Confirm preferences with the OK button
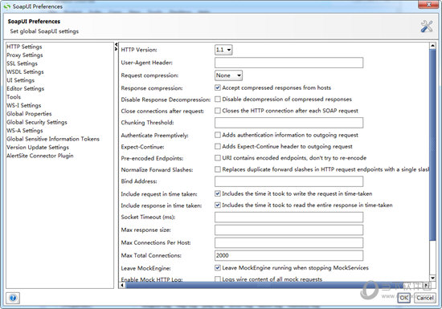The image size is (442, 309). pos(403,298)
